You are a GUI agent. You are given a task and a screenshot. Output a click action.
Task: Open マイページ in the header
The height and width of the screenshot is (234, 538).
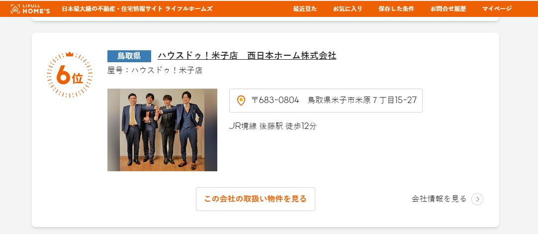[x=497, y=9]
